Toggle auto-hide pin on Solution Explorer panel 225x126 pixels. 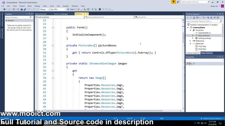pos(220,14)
